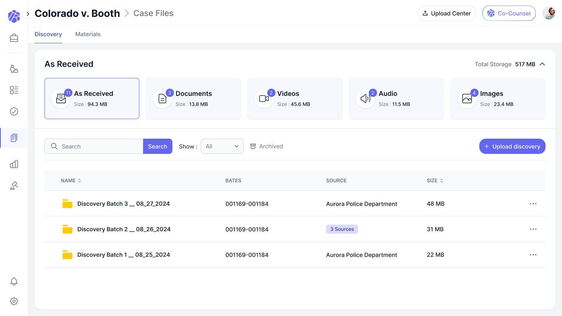This screenshot has width=562, height=316.
Task: Click the Upload discovery button
Action: pos(512,146)
